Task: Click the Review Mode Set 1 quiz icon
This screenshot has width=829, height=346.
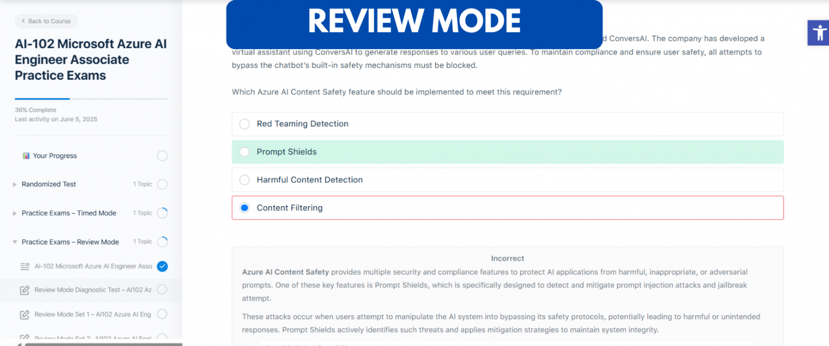Action: tap(24, 315)
